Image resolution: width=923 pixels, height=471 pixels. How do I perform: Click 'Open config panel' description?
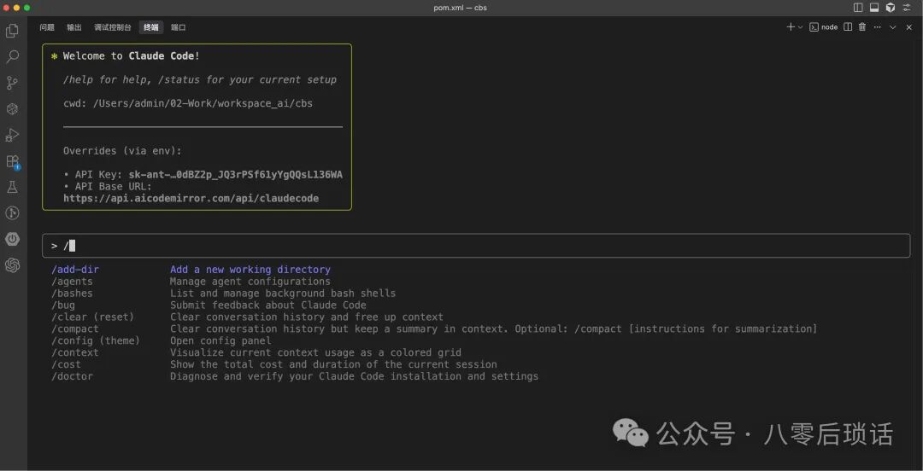(x=220, y=340)
